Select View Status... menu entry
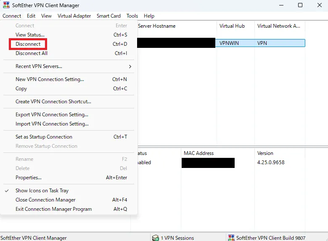Image resolution: width=328 pixels, height=241 pixels. 69,35
